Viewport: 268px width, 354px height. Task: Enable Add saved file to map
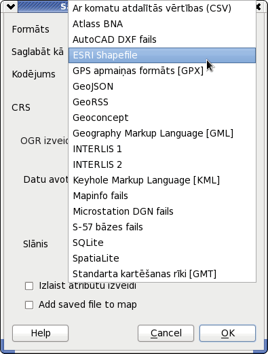pyautogui.click(x=29, y=305)
